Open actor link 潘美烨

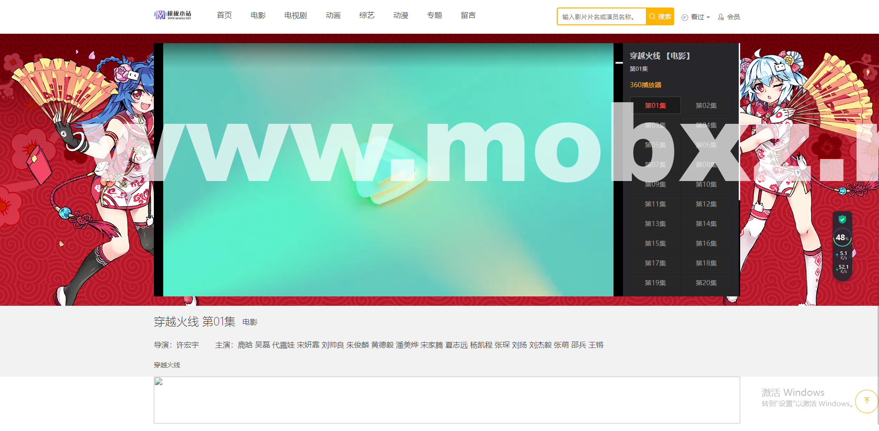407,345
